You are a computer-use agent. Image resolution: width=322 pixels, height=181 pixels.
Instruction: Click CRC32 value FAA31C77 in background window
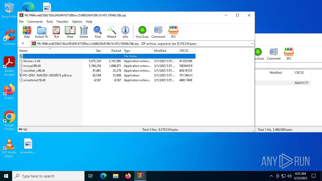tap(301, 83)
